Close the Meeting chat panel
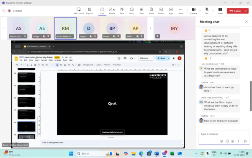The width and height of the screenshot is (252, 158). pyautogui.click(x=246, y=22)
